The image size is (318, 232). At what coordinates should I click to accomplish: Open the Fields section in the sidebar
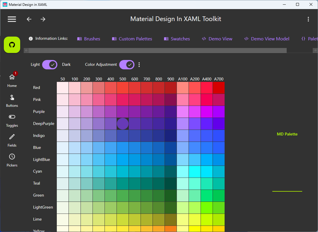[x=12, y=140]
